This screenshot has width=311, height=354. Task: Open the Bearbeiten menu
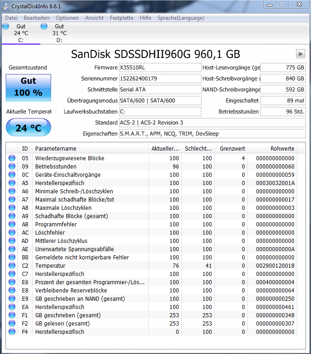click(x=37, y=18)
